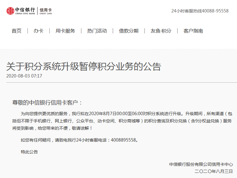This screenshot has width=237, height=178.
Task: Go to 热门活动 popular activities
Action: (x=97, y=31)
